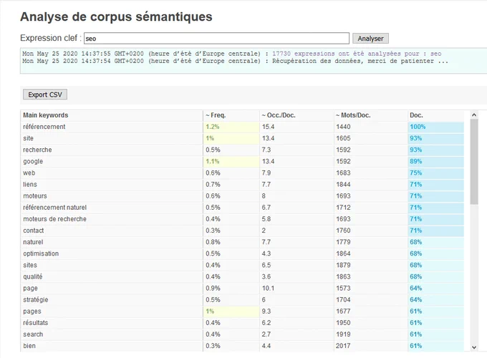Select the keyword 'naturel' cell
487x358 pixels.
point(112,242)
